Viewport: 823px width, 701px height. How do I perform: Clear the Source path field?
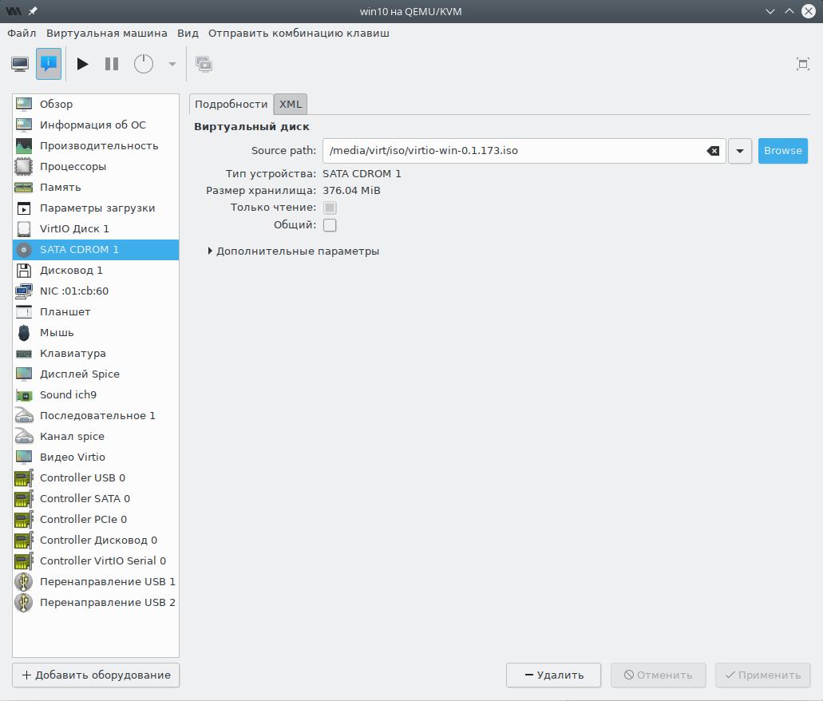pyautogui.click(x=713, y=151)
